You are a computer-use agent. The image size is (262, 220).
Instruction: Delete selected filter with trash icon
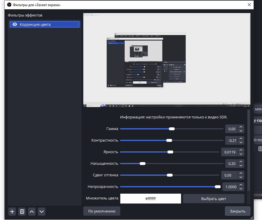(x=22, y=212)
